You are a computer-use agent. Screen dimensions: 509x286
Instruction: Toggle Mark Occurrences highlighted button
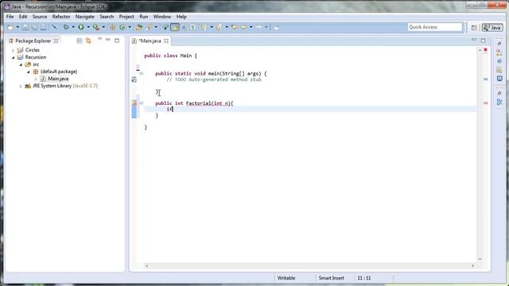click(x=175, y=28)
